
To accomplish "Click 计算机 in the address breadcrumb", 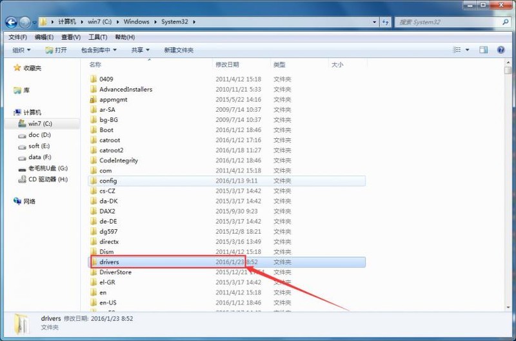I will (67, 22).
